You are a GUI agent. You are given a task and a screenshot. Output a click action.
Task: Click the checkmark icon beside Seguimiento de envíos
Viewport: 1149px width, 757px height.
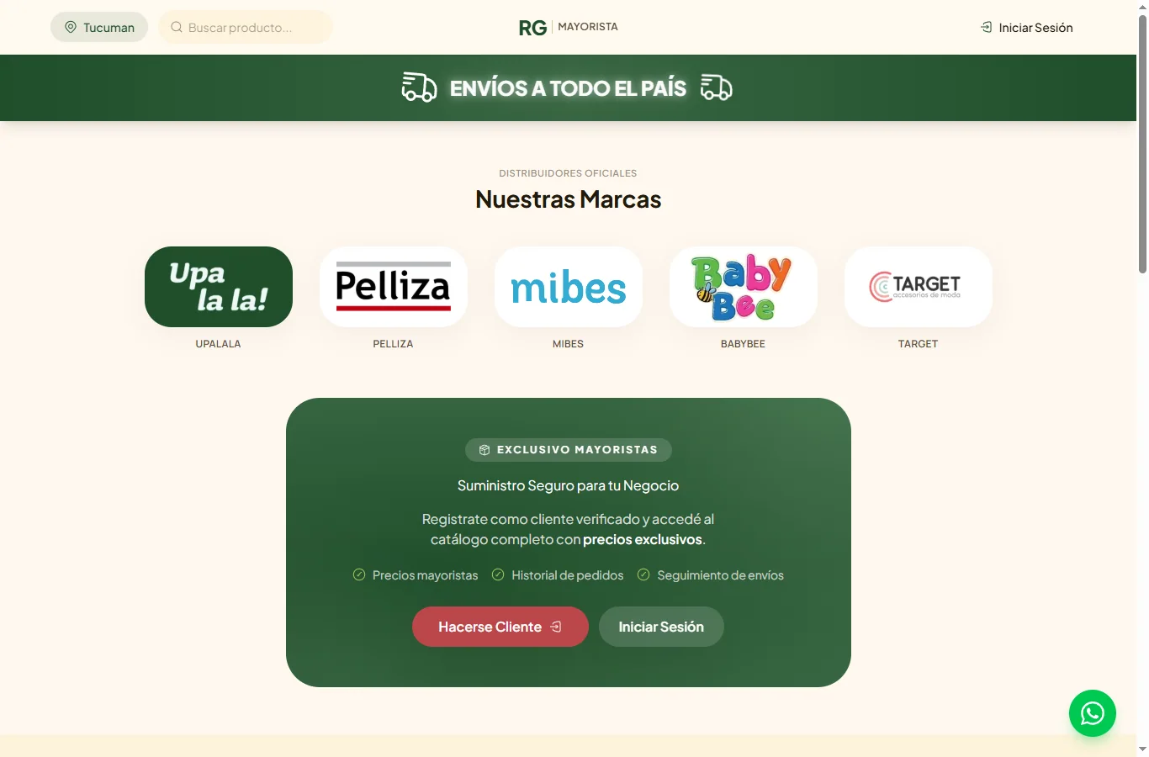[643, 574]
